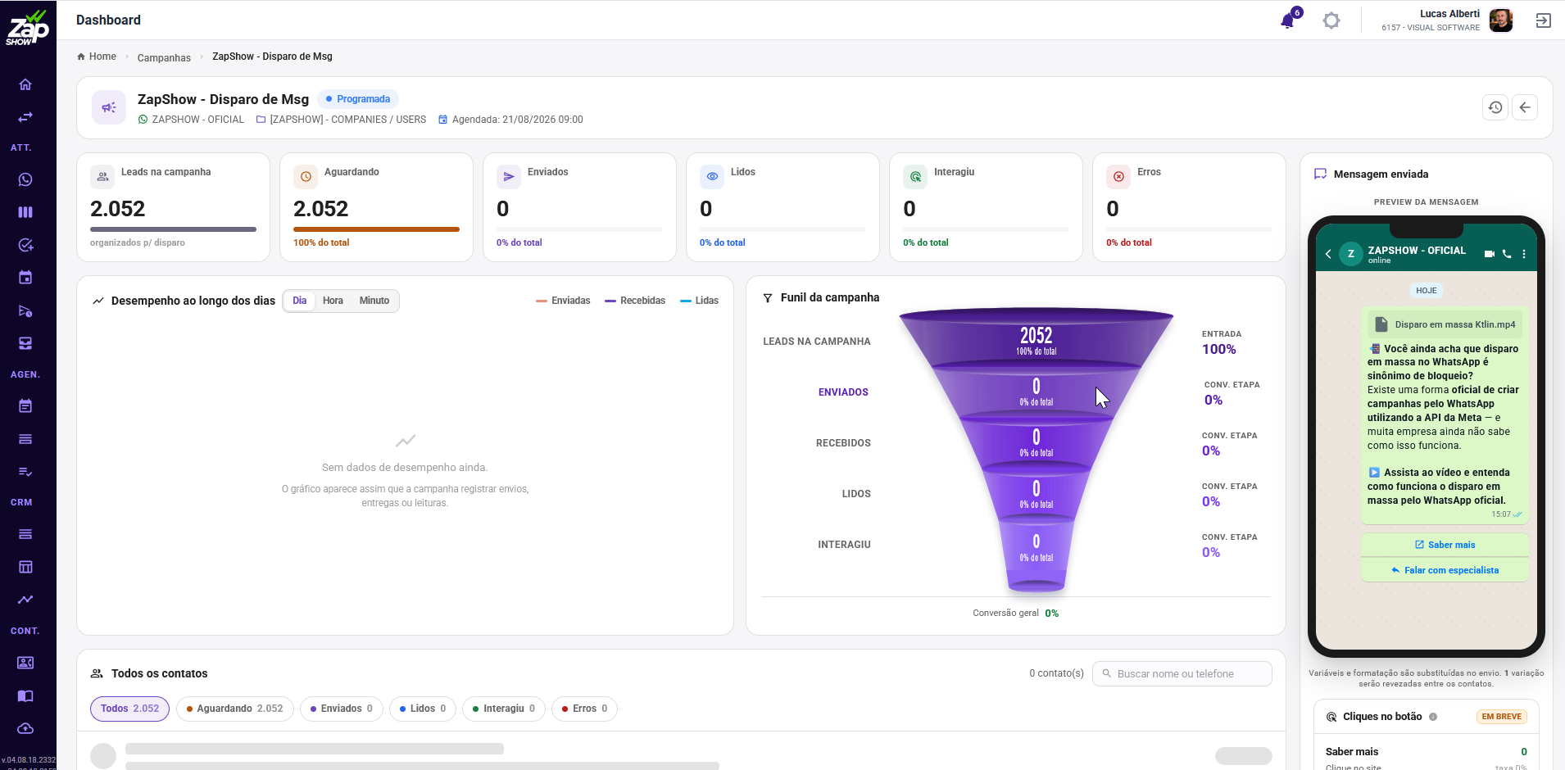Screen dimensions: 1565x770
Task: Click the EM BREVE badge
Action: [x=1501, y=717]
